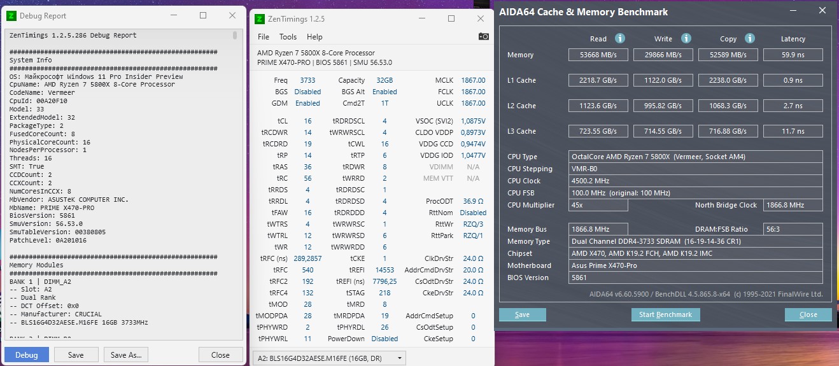Open the Help menu in ZenTimings
The width and height of the screenshot is (839, 366).
(314, 37)
